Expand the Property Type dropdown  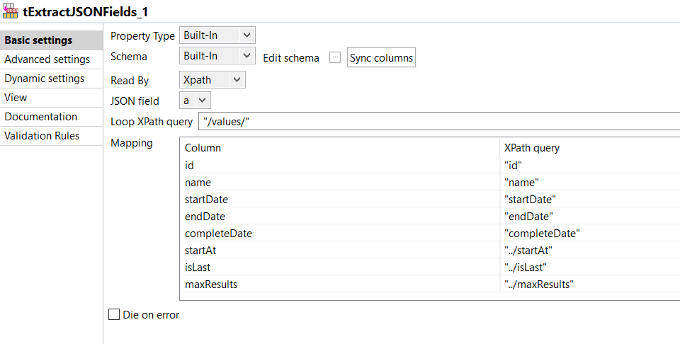217,35
